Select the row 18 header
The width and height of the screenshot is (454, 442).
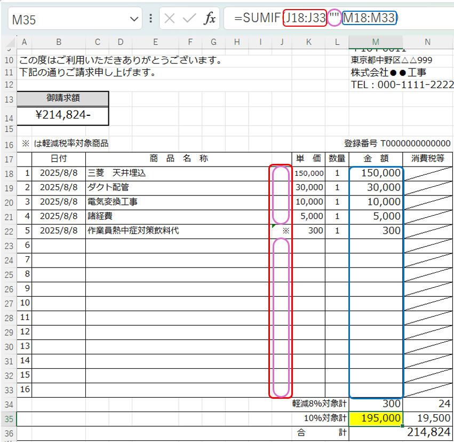(x=9, y=173)
